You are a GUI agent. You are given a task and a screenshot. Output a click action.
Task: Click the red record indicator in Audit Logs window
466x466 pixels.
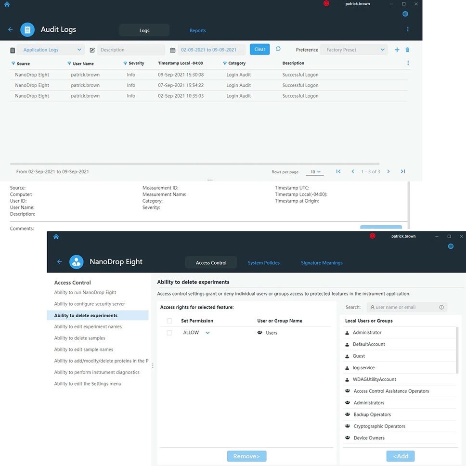(326, 3)
